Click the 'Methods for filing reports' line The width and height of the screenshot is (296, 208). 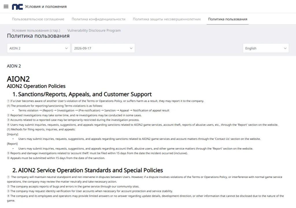[x=41, y=129]
